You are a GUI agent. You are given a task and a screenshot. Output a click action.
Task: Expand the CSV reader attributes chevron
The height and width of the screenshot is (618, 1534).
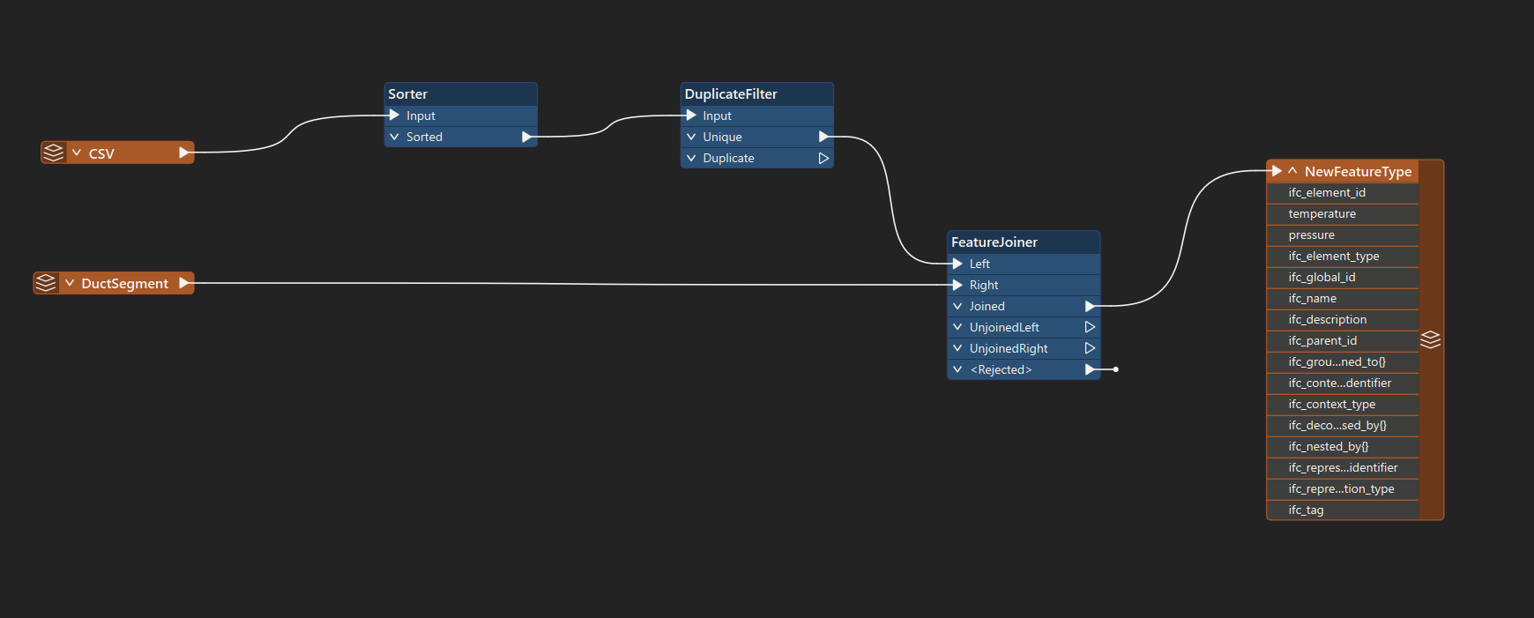click(77, 153)
